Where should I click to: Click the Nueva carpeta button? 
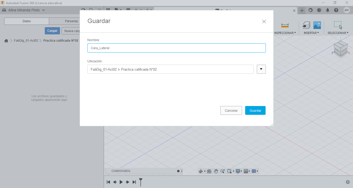tap(71, 31)
